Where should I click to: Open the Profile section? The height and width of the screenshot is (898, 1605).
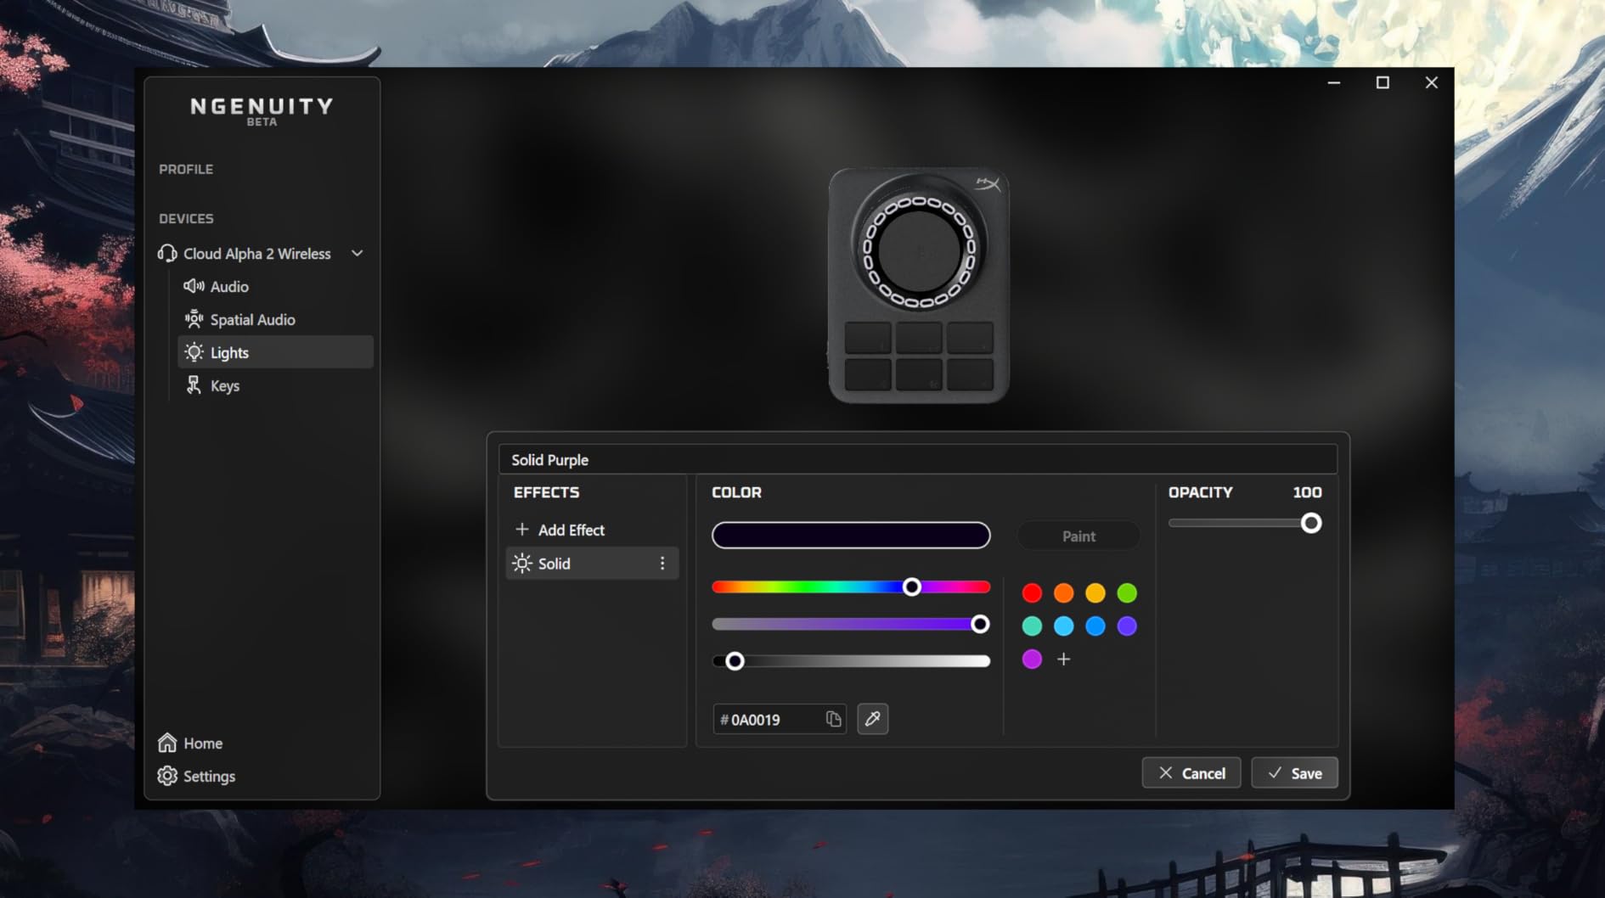pyautogui.click(x=186, y=169)
